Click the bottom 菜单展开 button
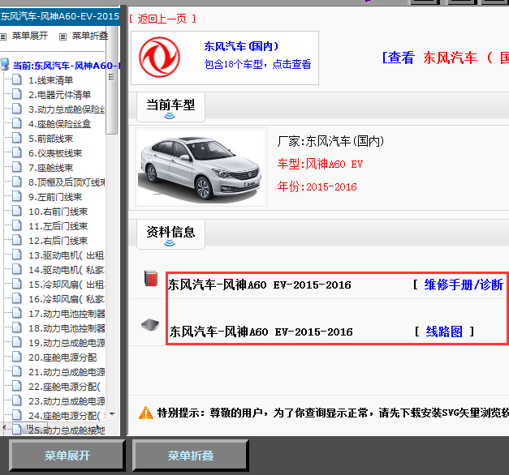This screenshot has height=475, width=509. pyautogui.click(x=67, y=456)
